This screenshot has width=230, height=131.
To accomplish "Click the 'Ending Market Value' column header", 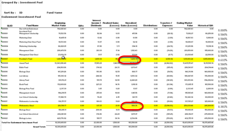I will pos(185,24).
